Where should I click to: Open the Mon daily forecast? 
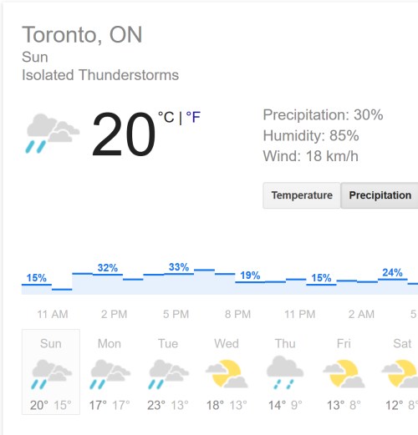(x=110, y=372)
